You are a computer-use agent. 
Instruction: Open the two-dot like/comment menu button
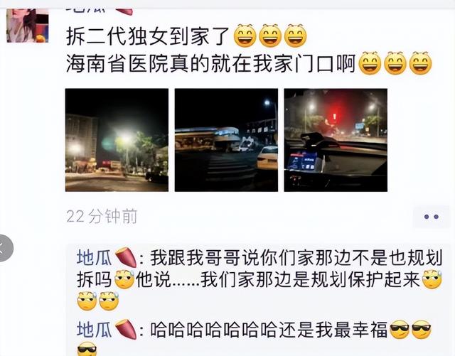click(431, 217)
